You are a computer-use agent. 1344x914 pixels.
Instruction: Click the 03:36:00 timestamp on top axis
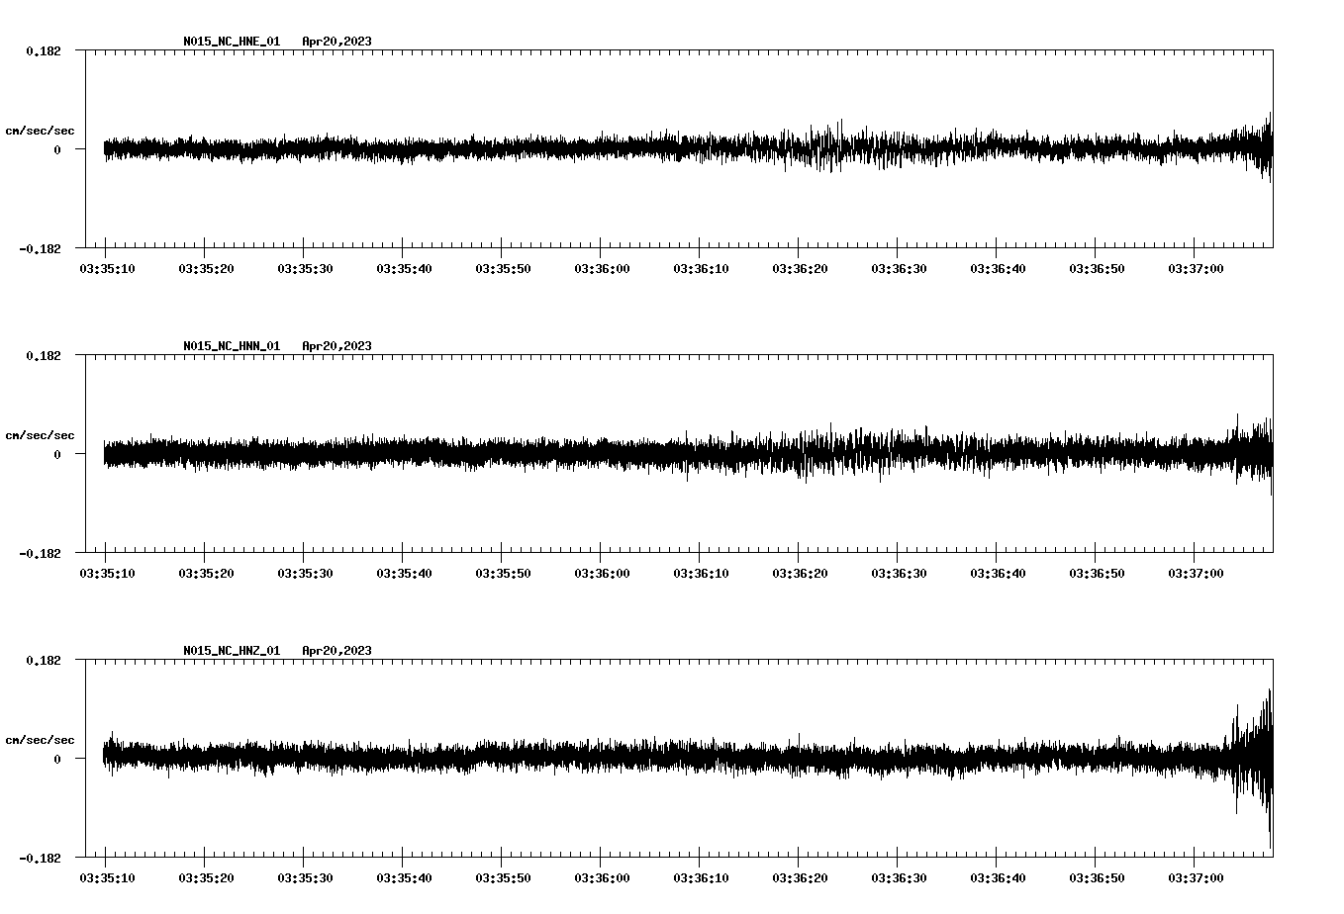click(x=600, y=267)
